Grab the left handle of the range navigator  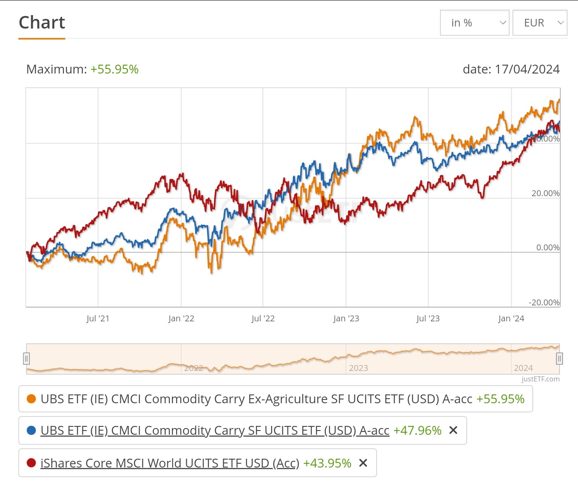coord(26,358)
